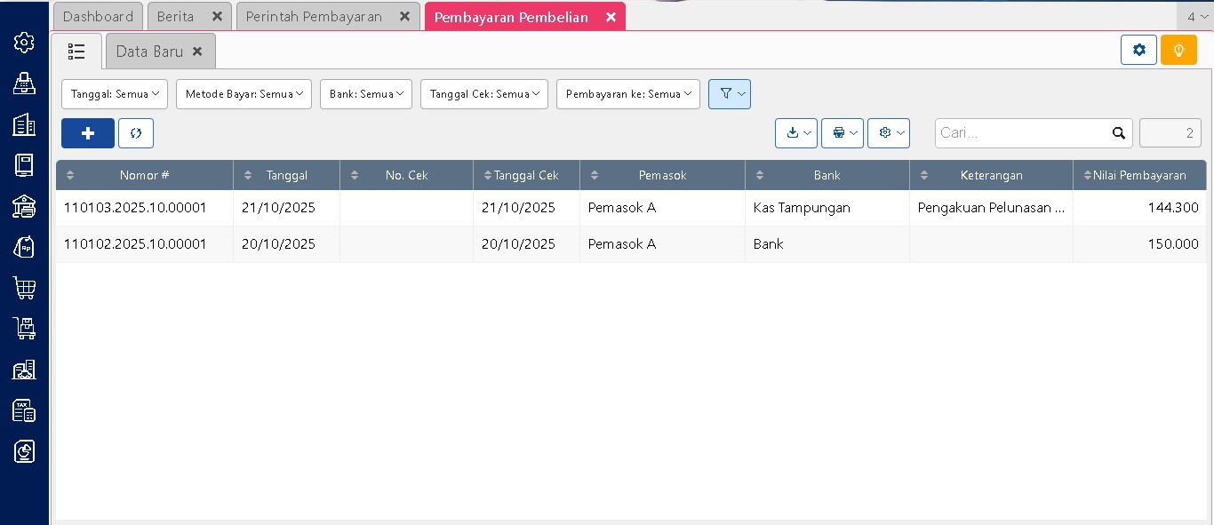The height and width of the screenshot is (525, 1214).
Task: Refresh the payment list
Action: [136, 133]
